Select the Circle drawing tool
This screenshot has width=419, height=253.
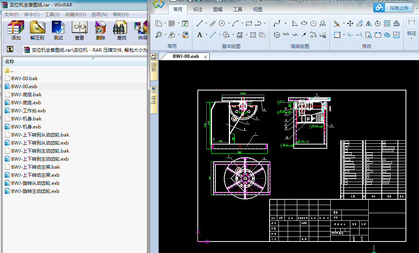(222, 23)
